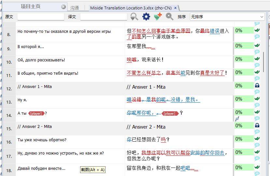Open comment bubble for segment 10

(x=257, y=65)
